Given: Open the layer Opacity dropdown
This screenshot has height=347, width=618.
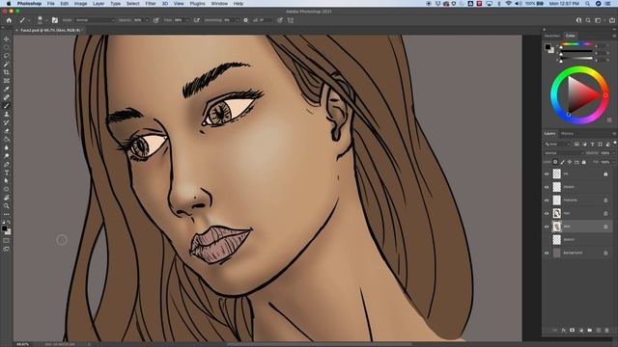Looking at the screenshot, I should click(x=613, y=153).
